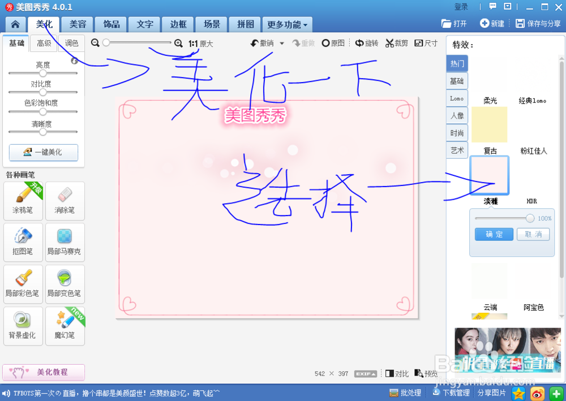
Task: Click the effect opacity slider at 100%
Action: [530, 218]
